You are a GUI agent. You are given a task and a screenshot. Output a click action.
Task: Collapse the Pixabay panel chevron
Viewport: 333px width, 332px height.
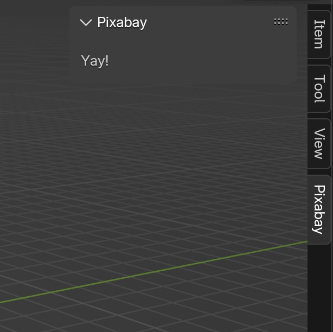tap(86, 22)
